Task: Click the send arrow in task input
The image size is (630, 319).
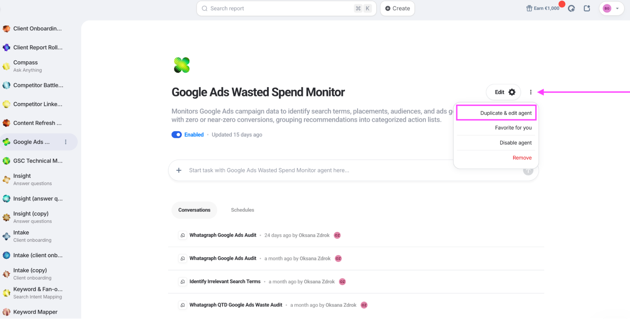Action: 528,171
